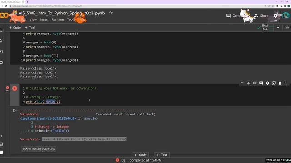
Task: Open terminal sidebar icon at bottom
Action: click(1, 153)
